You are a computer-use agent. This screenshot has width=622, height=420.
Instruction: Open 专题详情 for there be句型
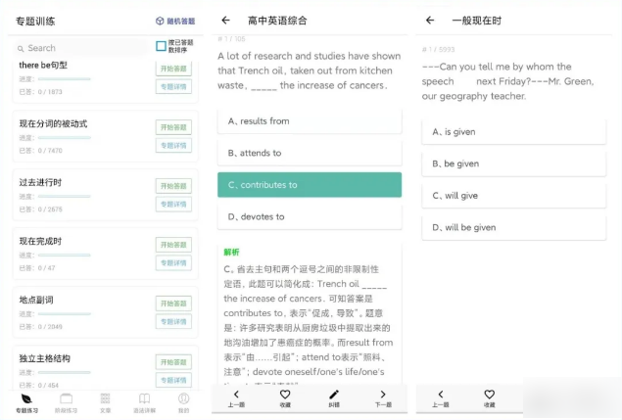173,87
